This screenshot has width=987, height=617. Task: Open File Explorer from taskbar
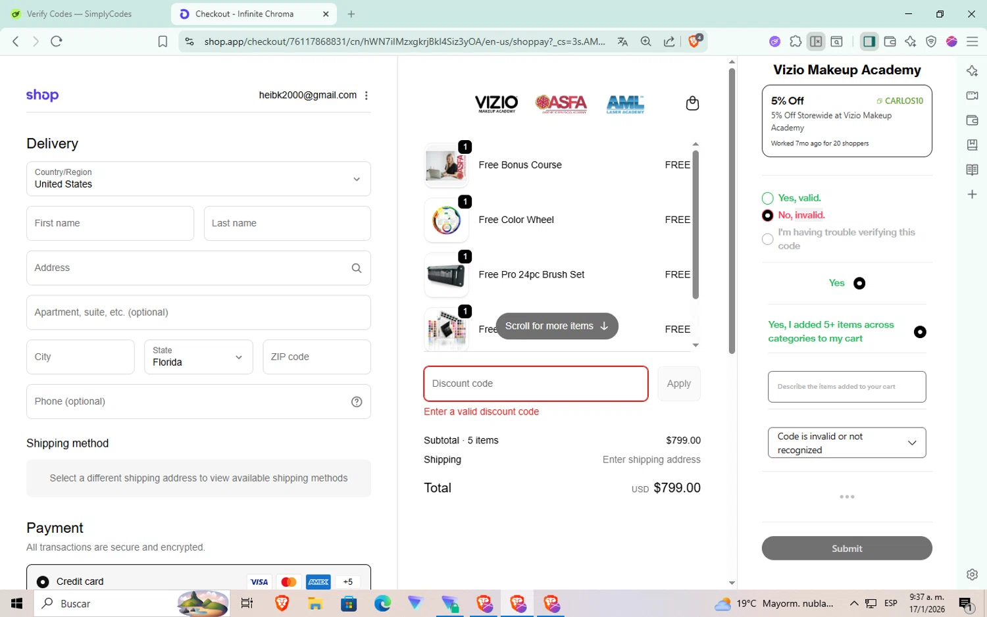tap(315, 603)
